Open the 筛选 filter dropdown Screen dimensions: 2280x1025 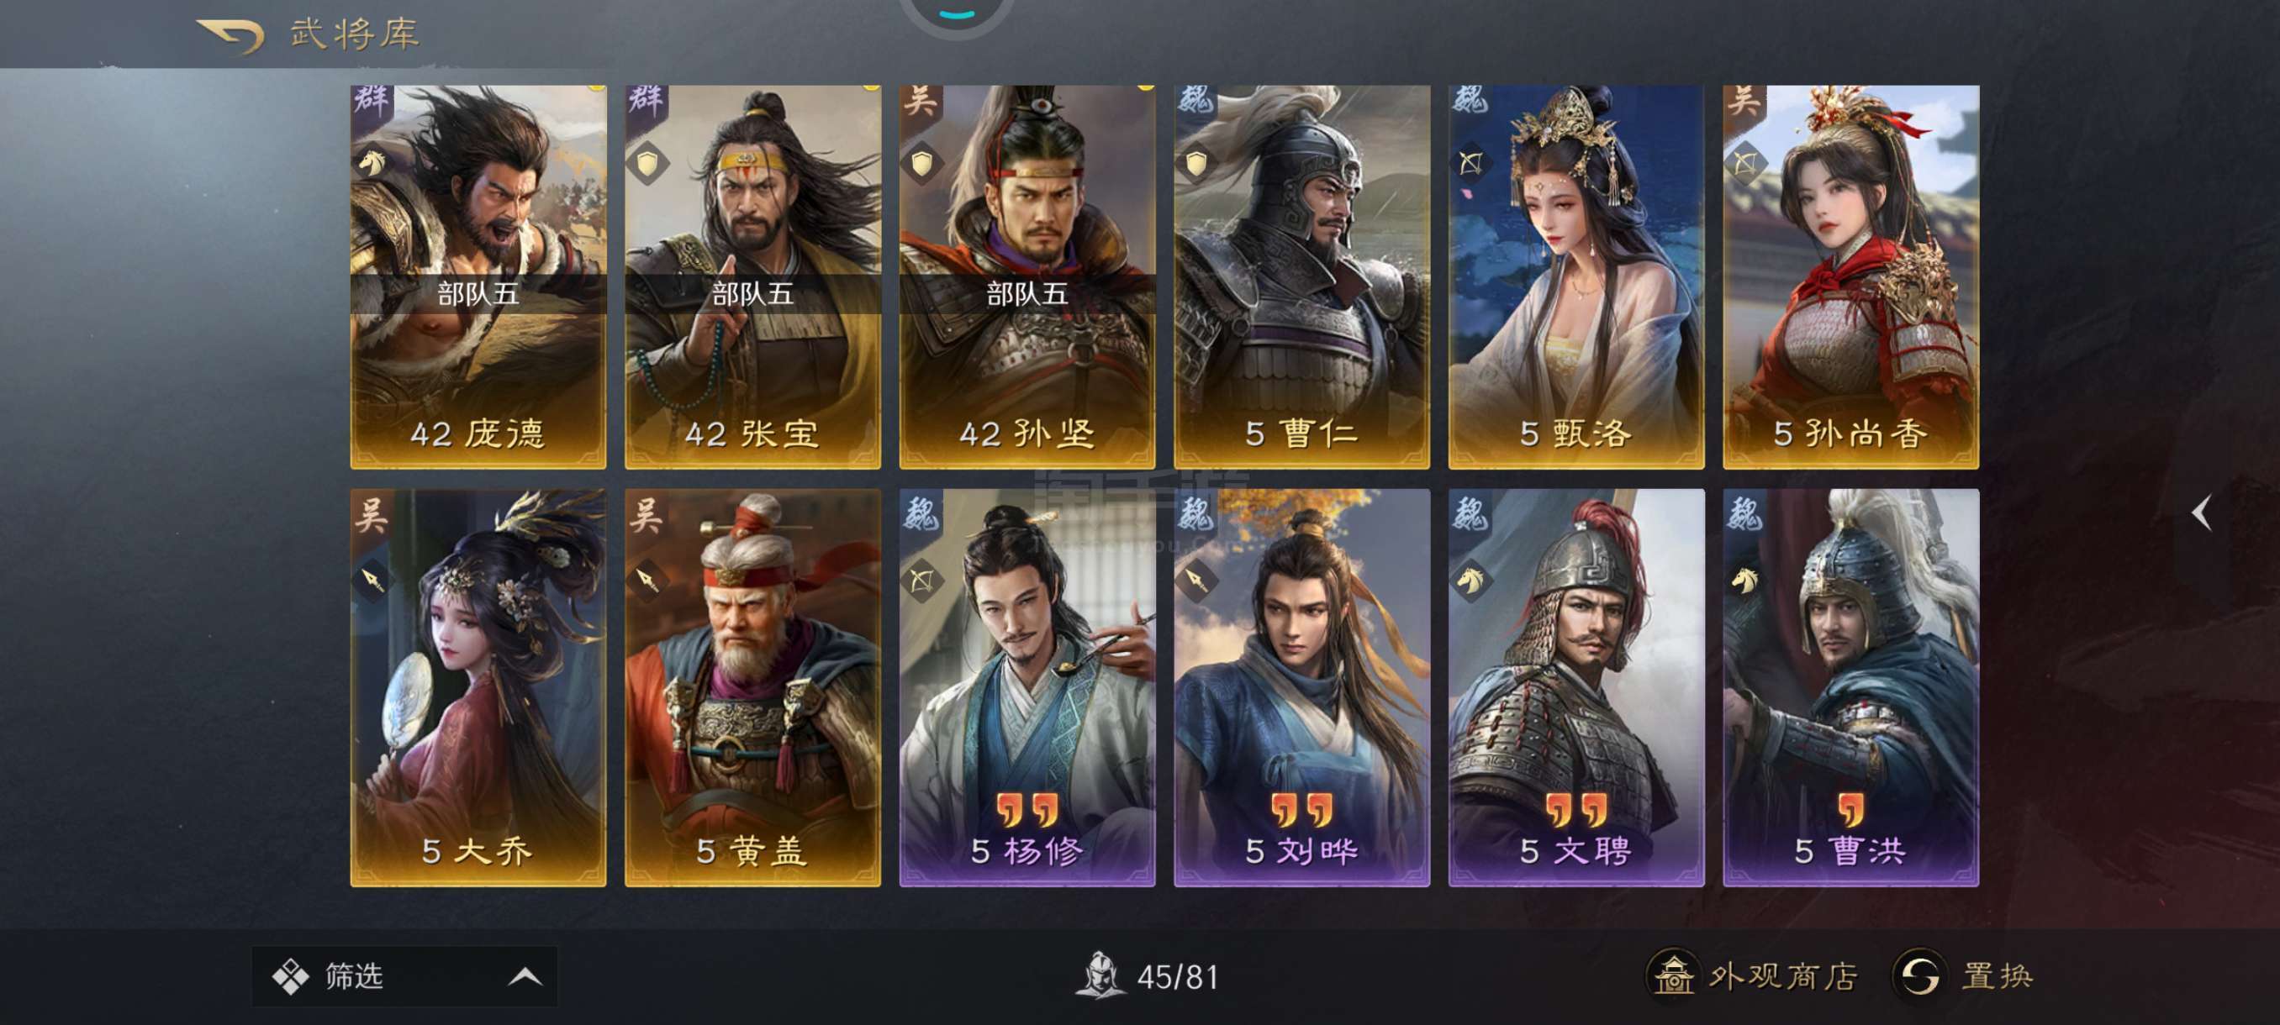[x=404, y=975]
